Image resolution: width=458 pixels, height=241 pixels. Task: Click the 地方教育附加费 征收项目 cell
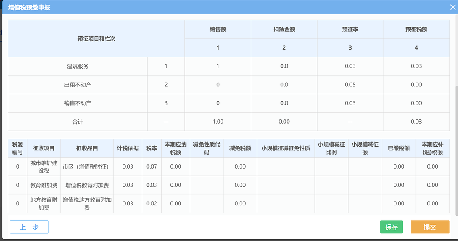click(44, 204)
